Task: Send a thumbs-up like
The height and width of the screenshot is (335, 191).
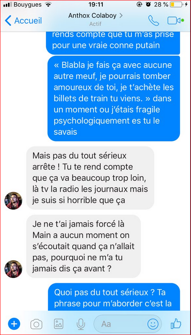Action: point(176,324)
